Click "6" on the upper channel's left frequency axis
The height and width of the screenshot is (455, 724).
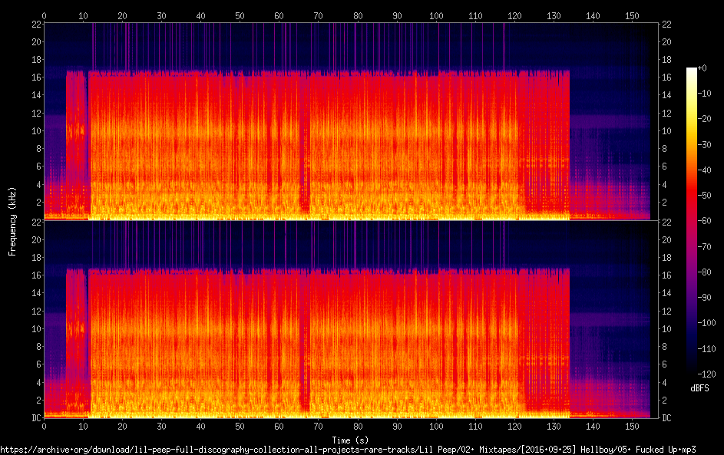39,167
